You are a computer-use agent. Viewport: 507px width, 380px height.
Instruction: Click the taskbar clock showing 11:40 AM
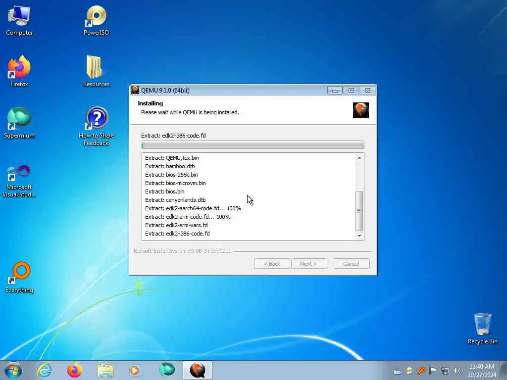click(482, 371)
